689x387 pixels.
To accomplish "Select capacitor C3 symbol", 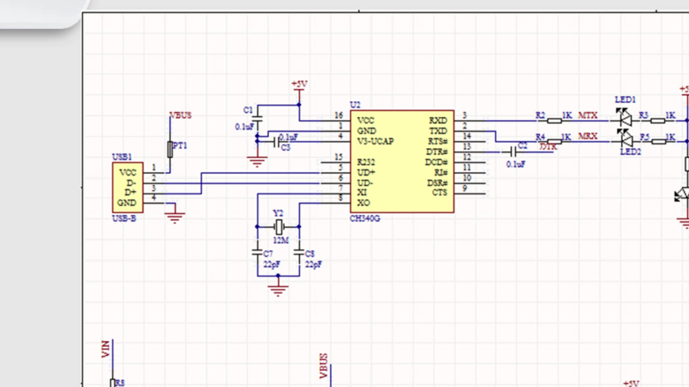I will [276, 142].
